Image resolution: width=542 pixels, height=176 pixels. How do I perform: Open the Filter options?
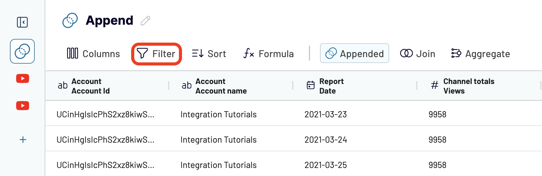[156, 54]
